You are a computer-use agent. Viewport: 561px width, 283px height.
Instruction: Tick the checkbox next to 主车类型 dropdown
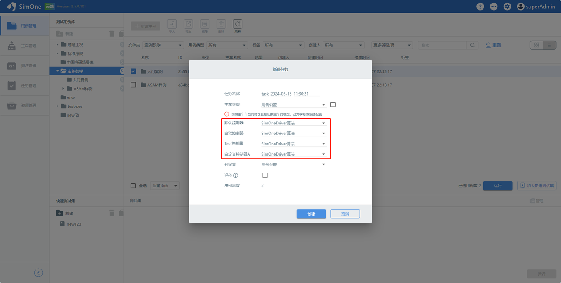(x=333, y=105)
